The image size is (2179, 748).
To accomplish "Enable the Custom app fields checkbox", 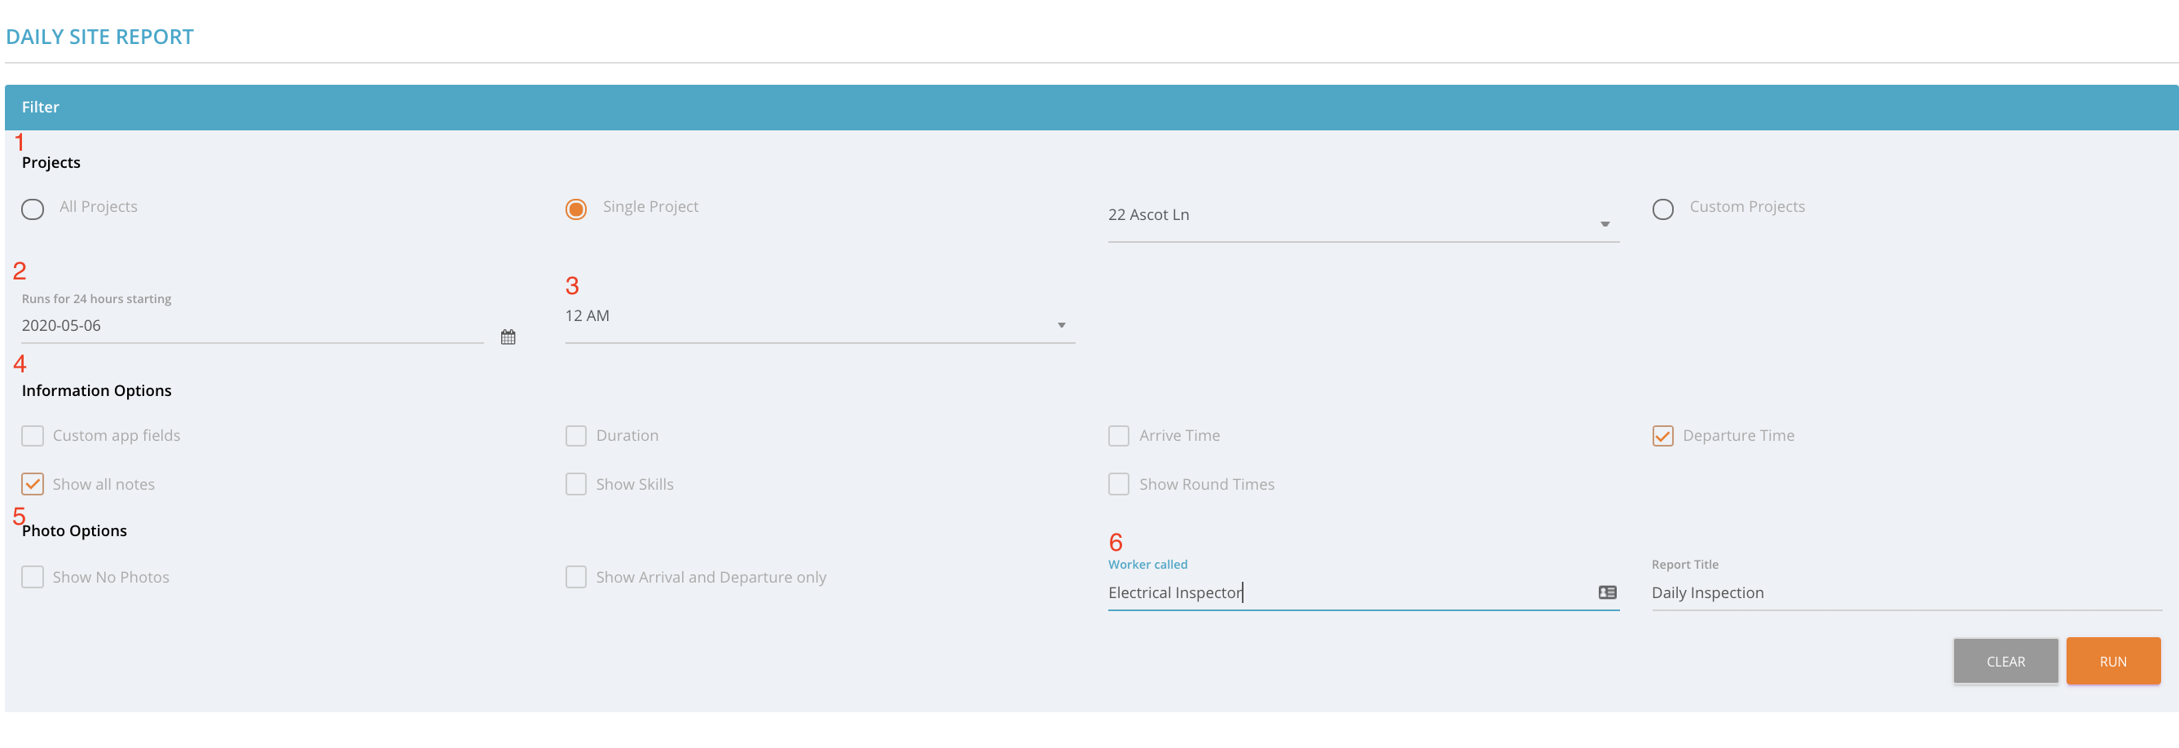I will coord(33,436).
